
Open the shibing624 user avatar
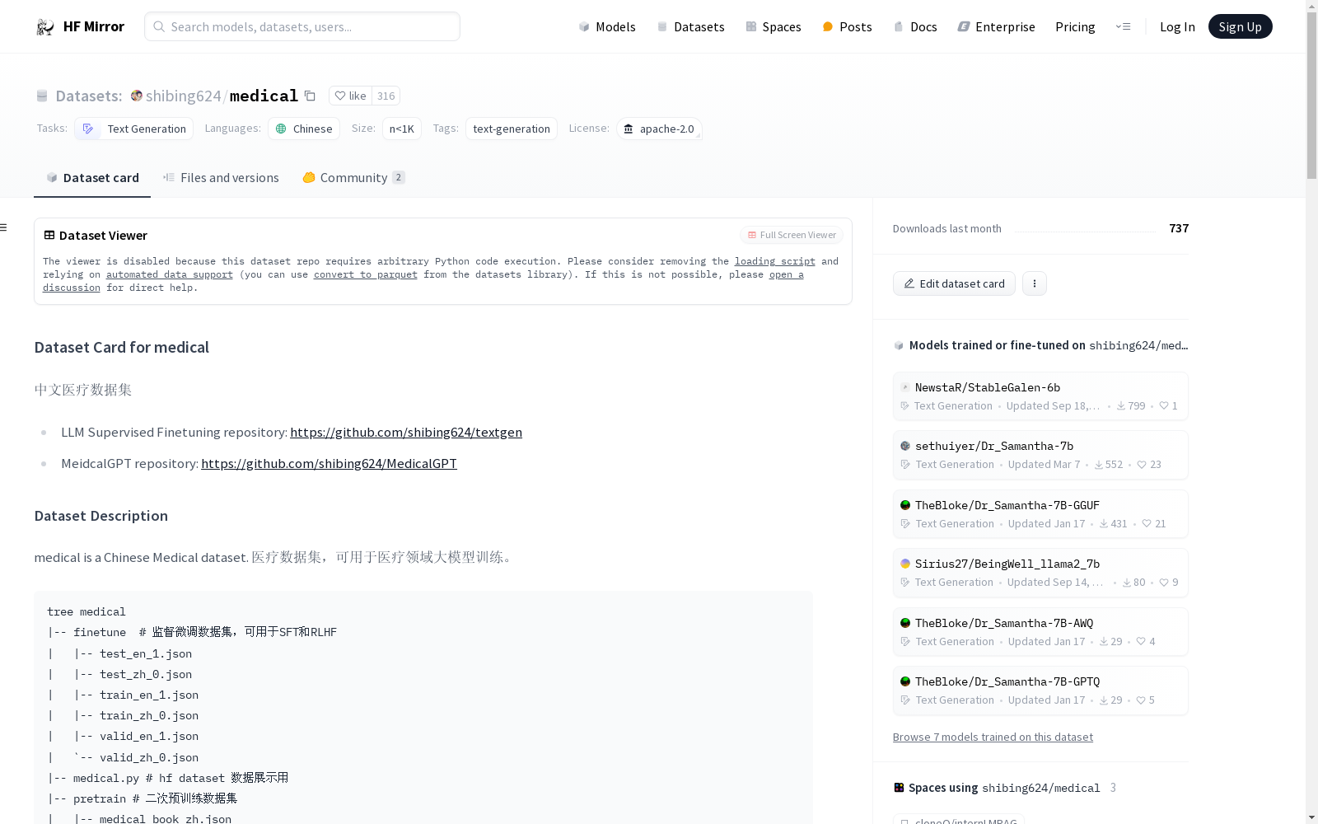[137, 96]
